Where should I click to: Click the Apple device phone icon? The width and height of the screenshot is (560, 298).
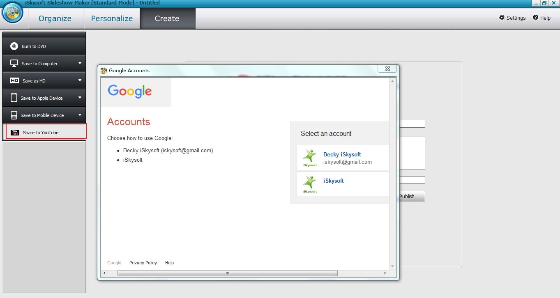(x=14, y=98)
